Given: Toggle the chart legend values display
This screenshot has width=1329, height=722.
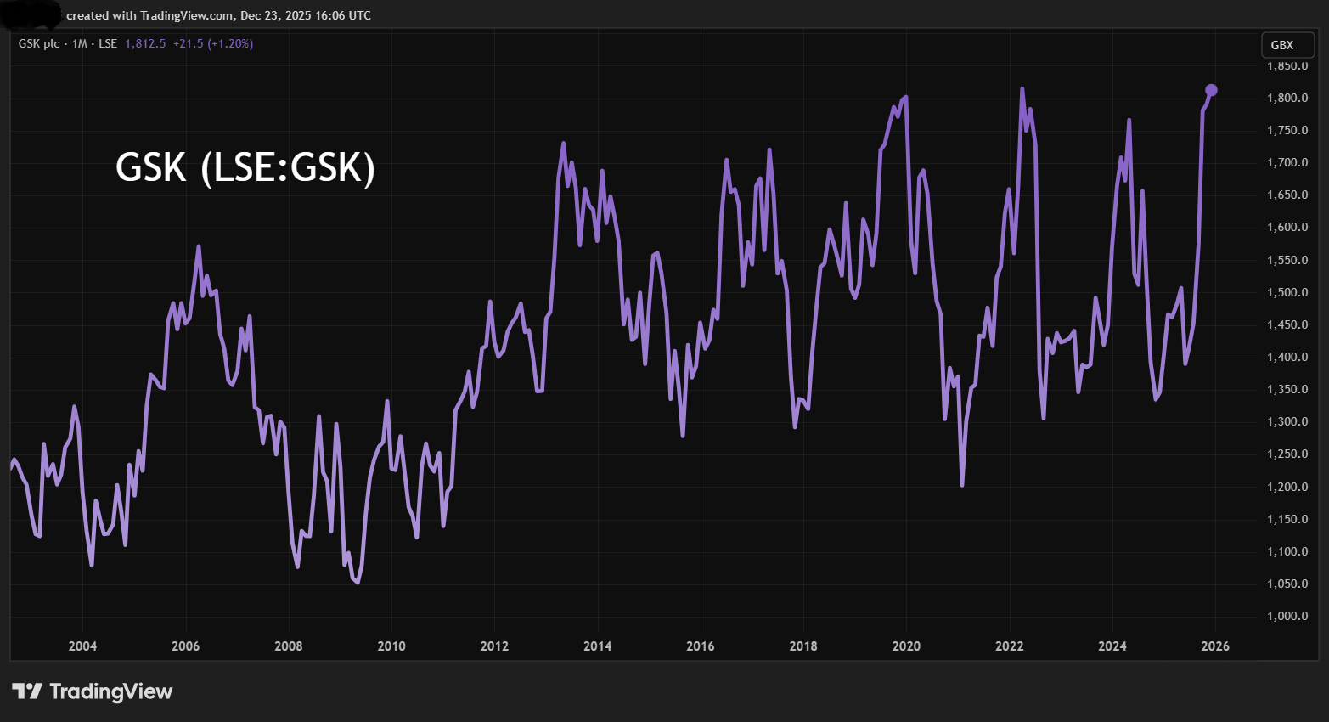Looking at the screenshot, I should (x=145, y=43).
